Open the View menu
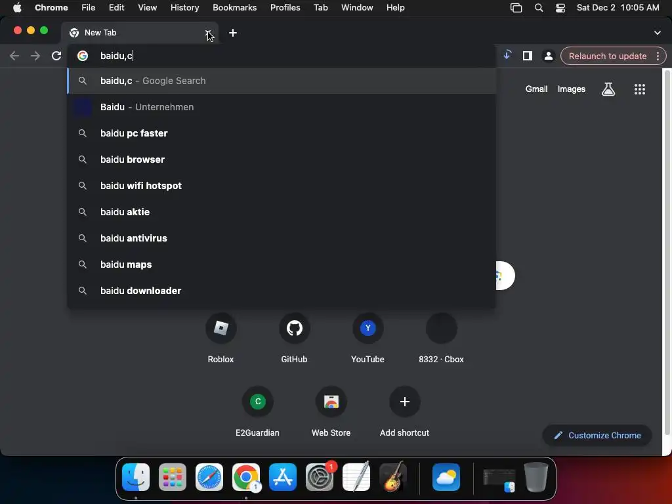 point(147,8)
